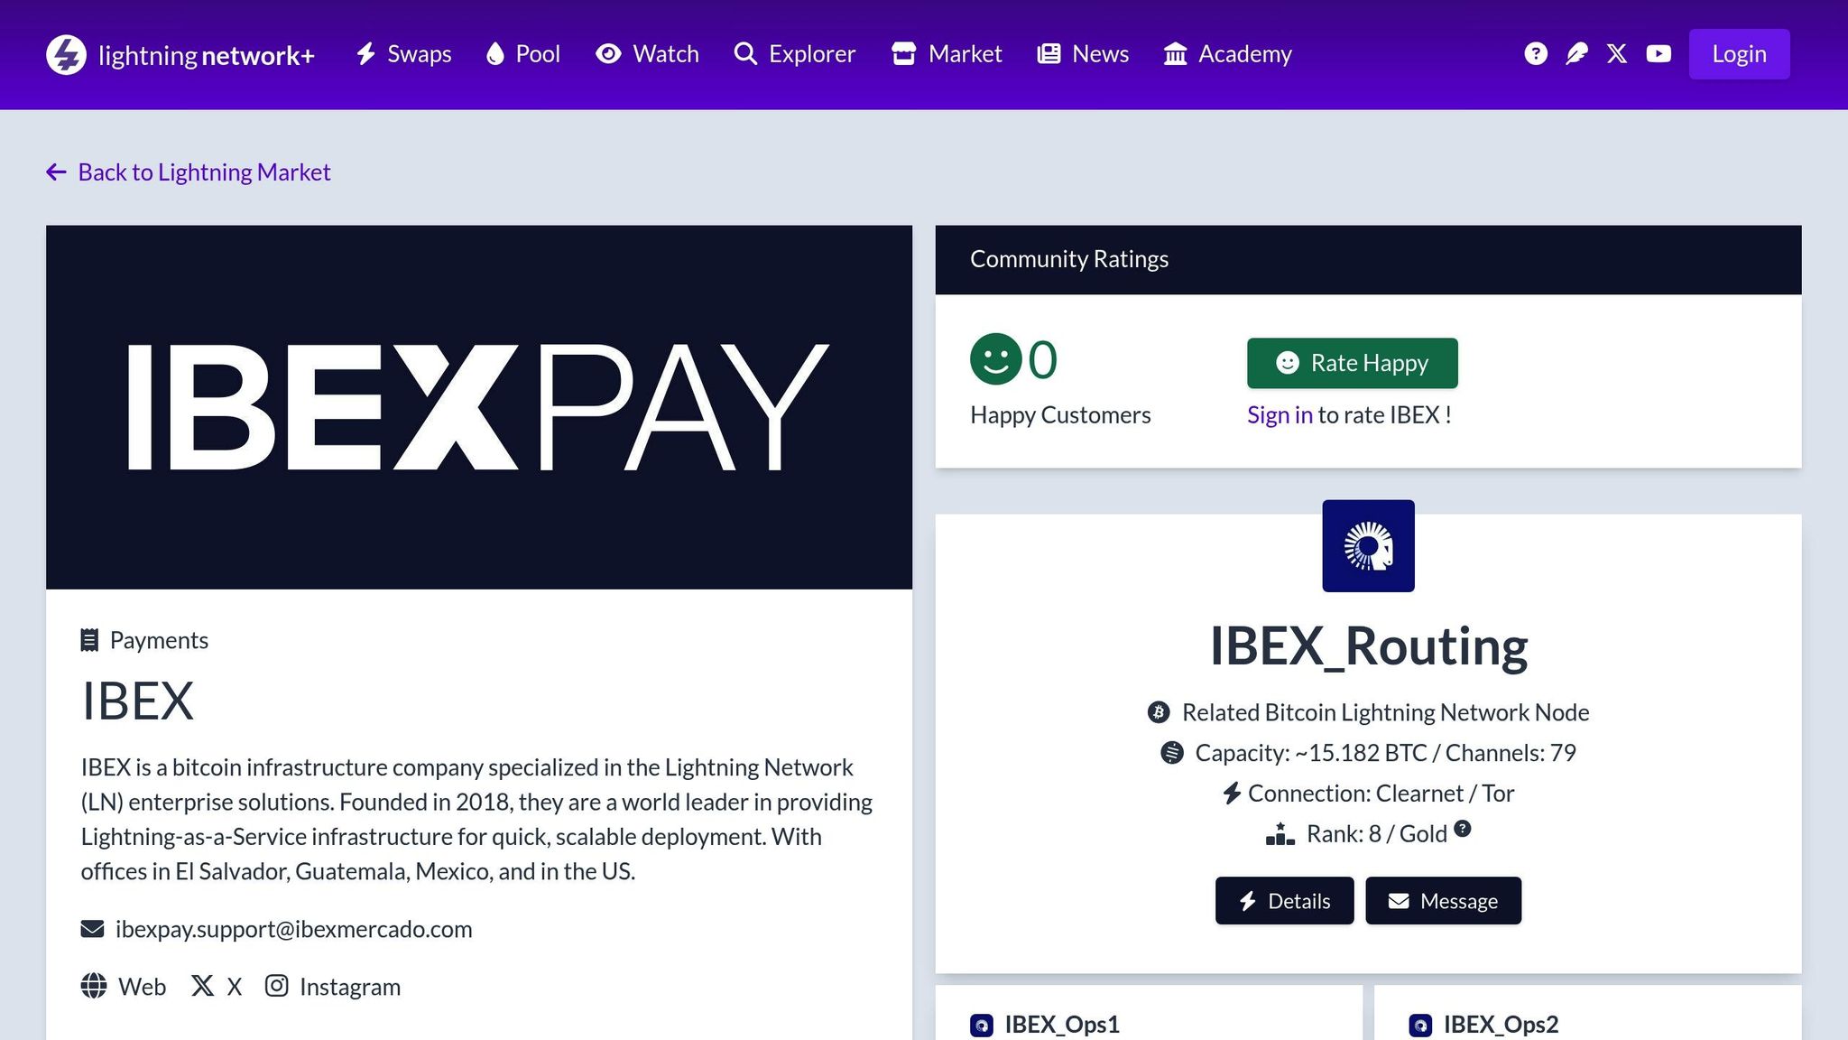The height and width of the screenshot is (1040, 1848).
Task: Click the Happy Customers label
Action: [x=1060, y=415]
